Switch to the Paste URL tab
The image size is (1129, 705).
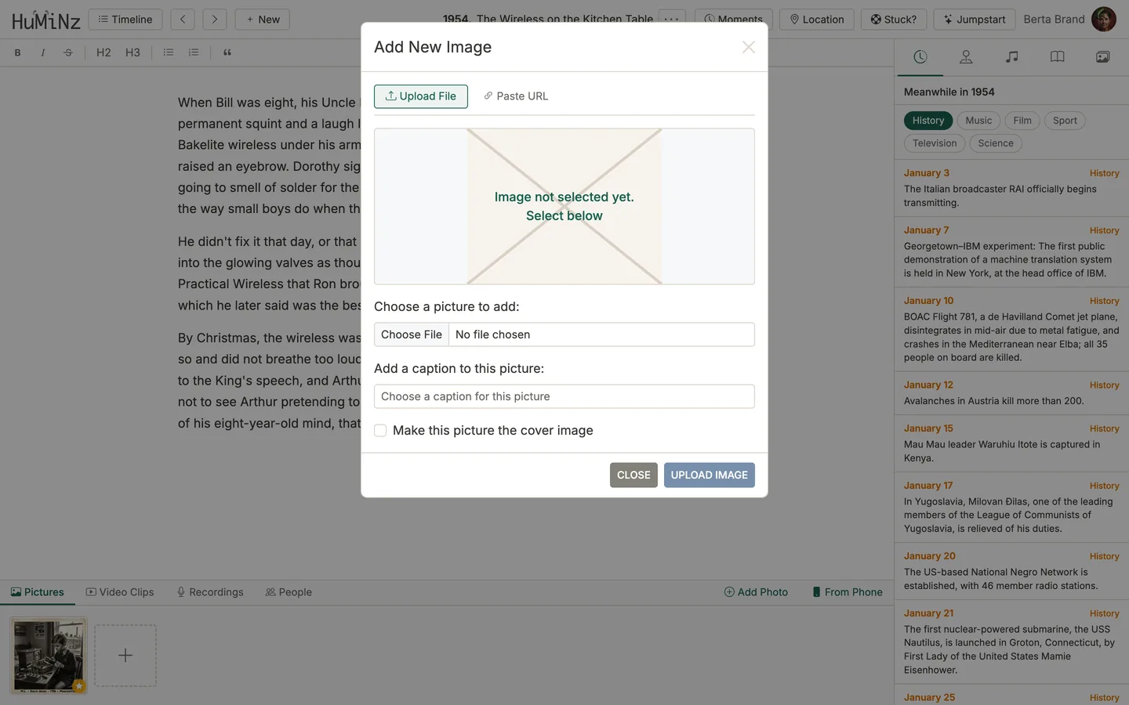pyautogui.click(x=516, y=96)
